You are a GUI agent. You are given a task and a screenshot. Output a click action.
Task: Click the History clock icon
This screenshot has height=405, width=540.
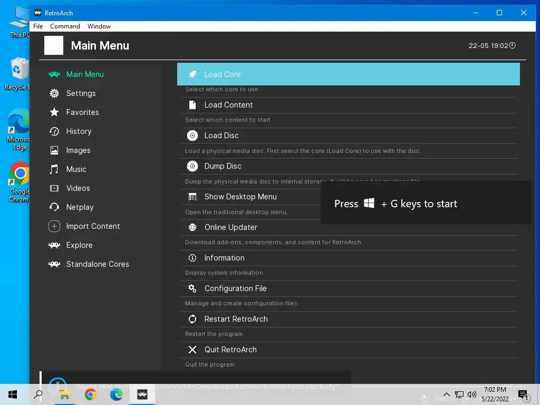pyautogui.click(x=54, y=131)
